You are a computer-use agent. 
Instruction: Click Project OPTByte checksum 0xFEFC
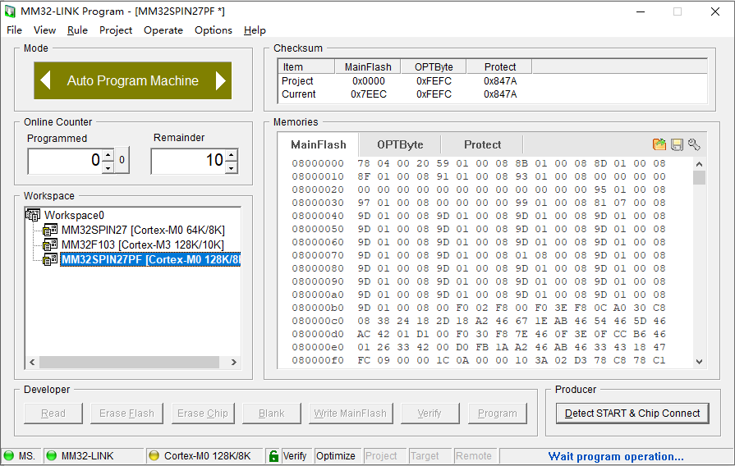[x=434, y=81]
